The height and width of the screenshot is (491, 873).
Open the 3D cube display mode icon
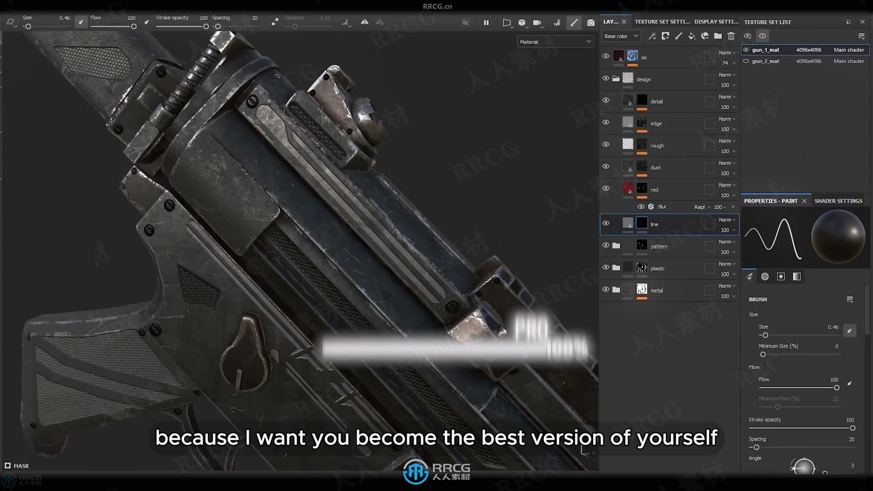click(522, 23)
